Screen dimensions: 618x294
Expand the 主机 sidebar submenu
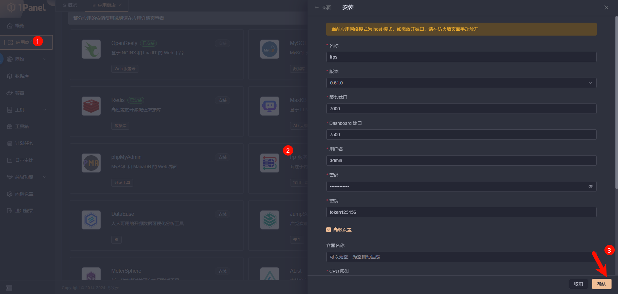pyautogui.click(x=45, y=110)
